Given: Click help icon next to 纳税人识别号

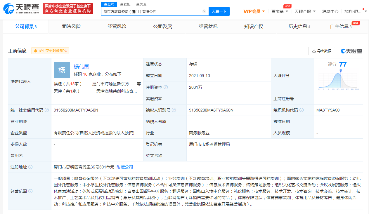Looking at the screenshot, I should (x=174, y=110).
